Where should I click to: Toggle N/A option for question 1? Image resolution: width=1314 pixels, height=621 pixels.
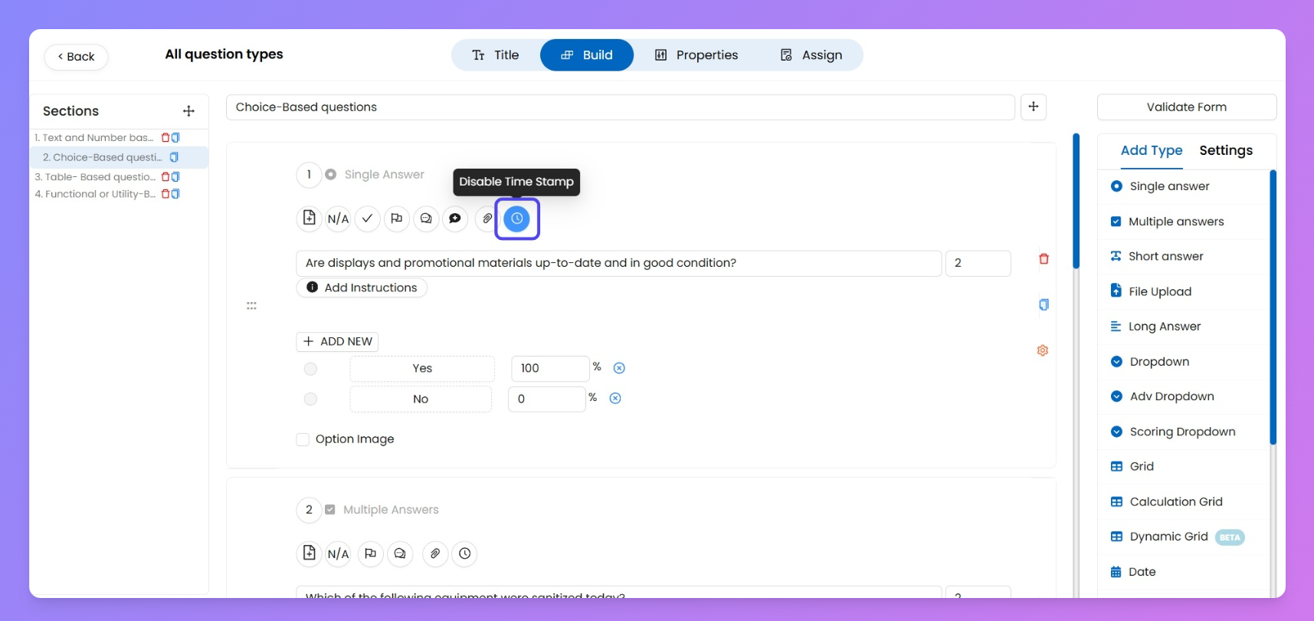tap(338, 219)
